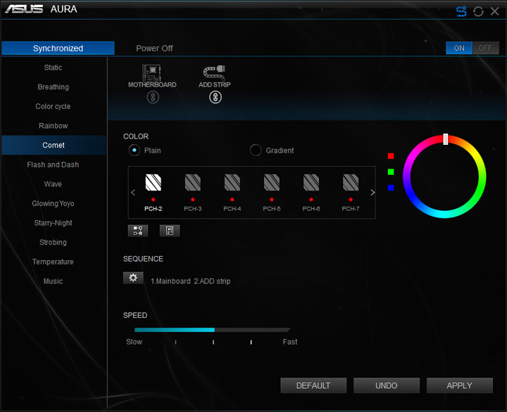Toggle sync link under Motherboard

click(153, 97)
